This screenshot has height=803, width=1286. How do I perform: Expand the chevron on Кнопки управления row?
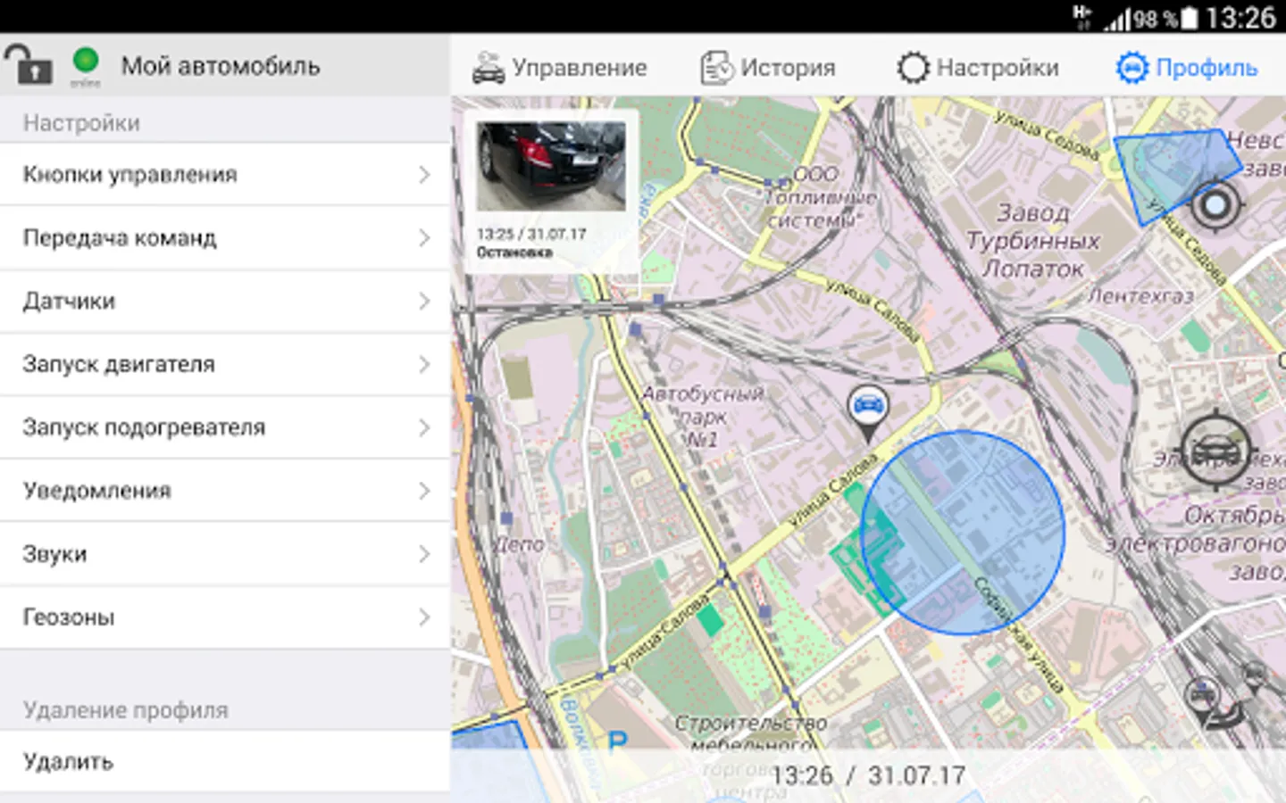(x=425, y=175)
